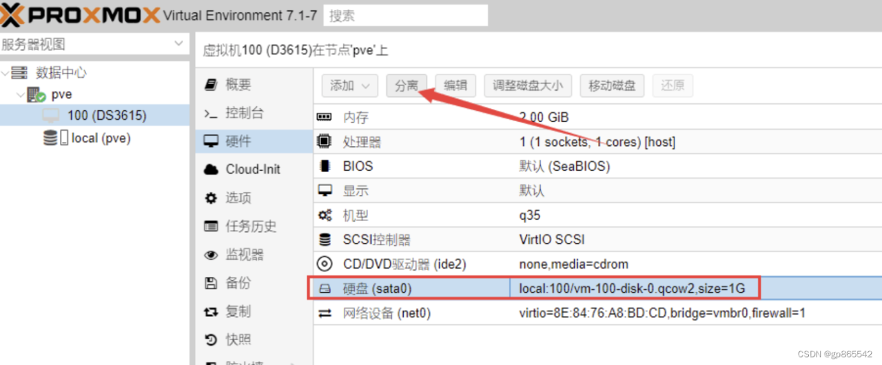This screenshot has height=365, width=882.
Task: Open the 选项 options tab
Action: click(x=254, y=198)
